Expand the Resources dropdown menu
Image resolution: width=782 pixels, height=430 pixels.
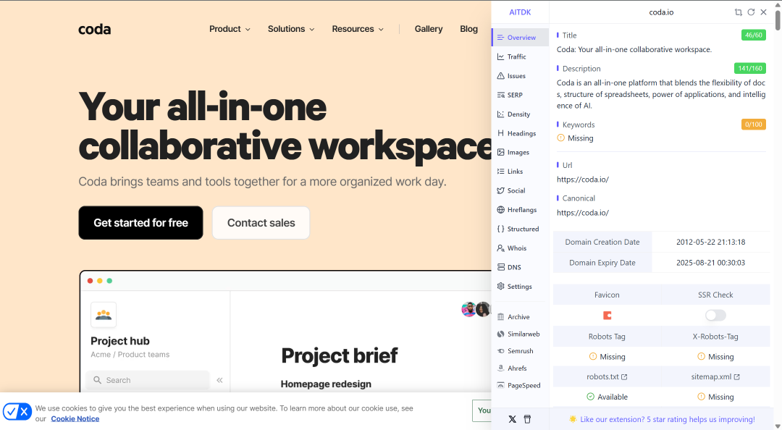pyautogui.click(x=358, y=29)
